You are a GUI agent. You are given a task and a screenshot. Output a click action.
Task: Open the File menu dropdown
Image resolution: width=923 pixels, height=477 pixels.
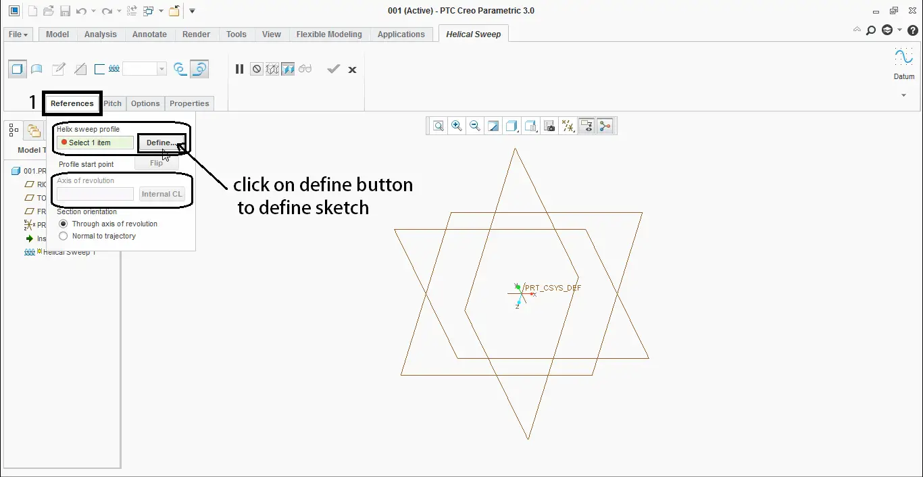(x=18, y=34)
